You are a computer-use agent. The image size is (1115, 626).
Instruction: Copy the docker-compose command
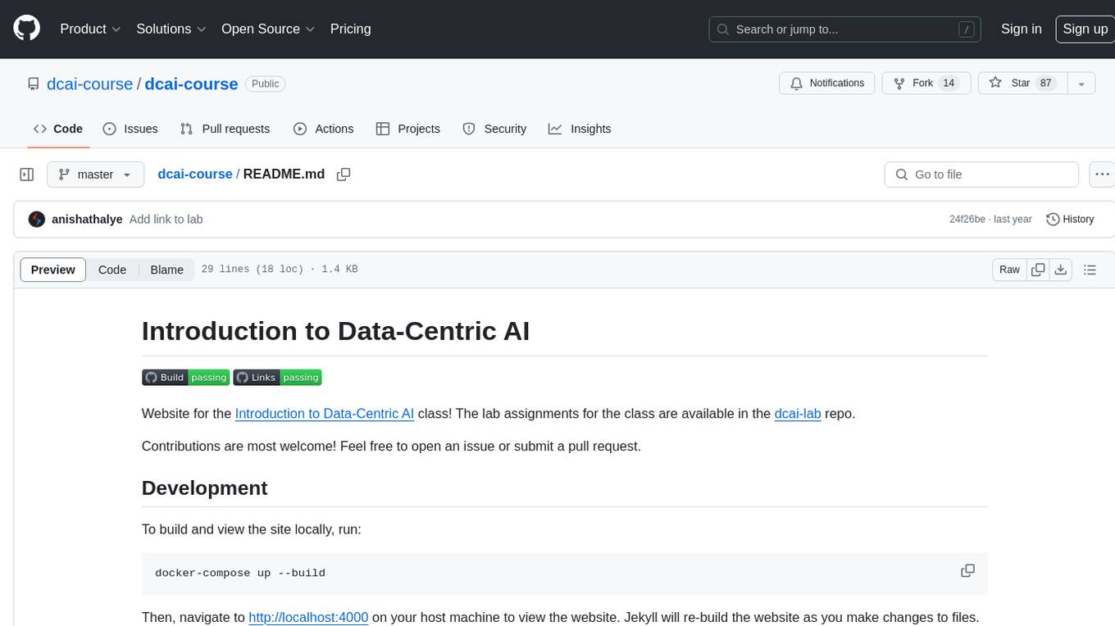pyautogui.click(x=967, y=571)
